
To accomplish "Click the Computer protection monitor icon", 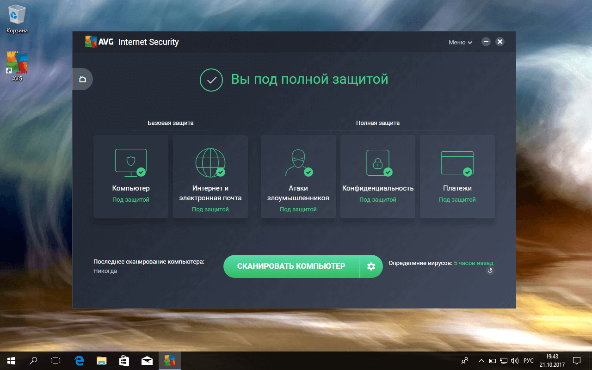I will pyautogui.click(x=130, y=162).
